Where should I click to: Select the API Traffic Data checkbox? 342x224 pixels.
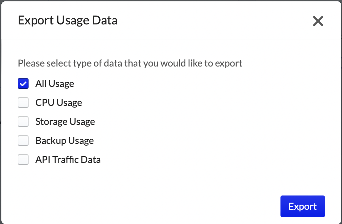[x=23, y=160]
